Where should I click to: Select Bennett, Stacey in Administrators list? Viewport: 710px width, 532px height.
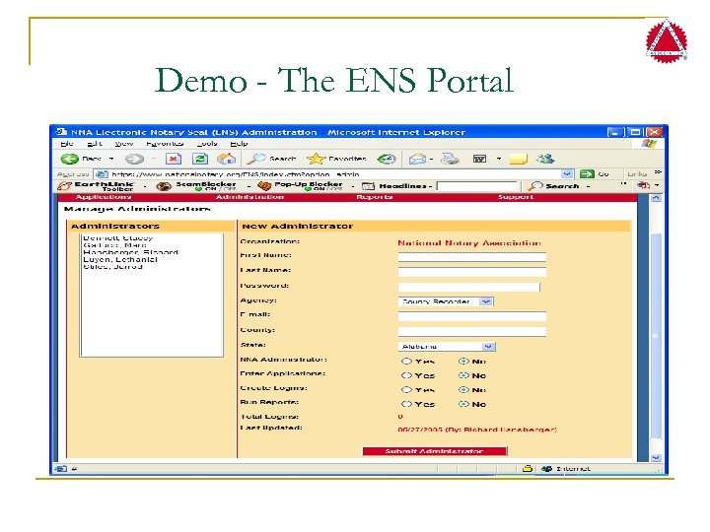point(117,238)
